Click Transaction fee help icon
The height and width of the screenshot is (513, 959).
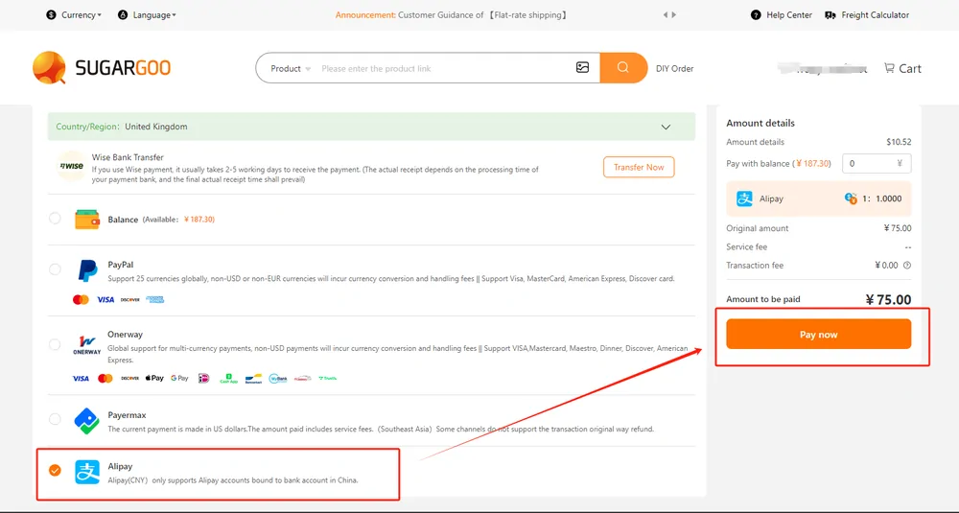pyautogui.click(x=907, y=266)
